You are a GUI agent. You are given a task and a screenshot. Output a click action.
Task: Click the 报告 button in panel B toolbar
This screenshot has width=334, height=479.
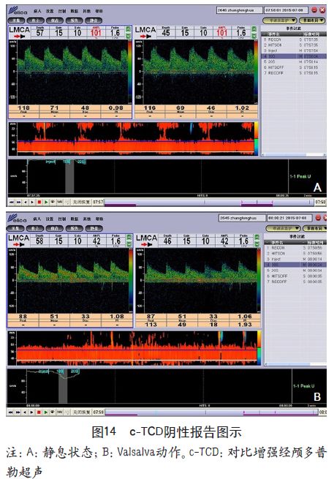point(75,228)
